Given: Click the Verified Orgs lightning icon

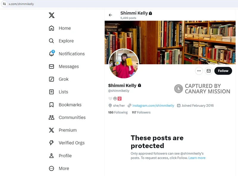Looking at the screenshot, I should coord(51,143).
